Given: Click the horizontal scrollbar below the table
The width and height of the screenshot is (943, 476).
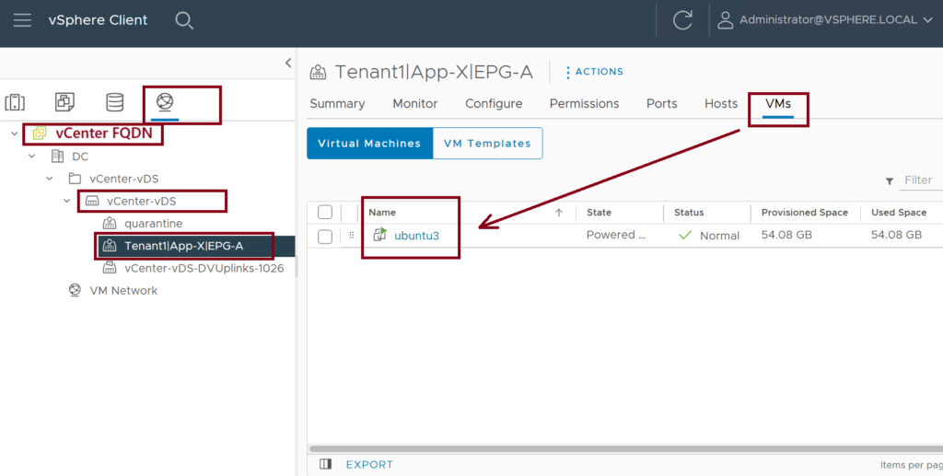Looking at the screenshot, I should [x=624, y=448].
